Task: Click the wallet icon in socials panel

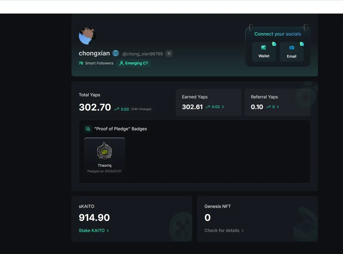Action: point(264,48)
